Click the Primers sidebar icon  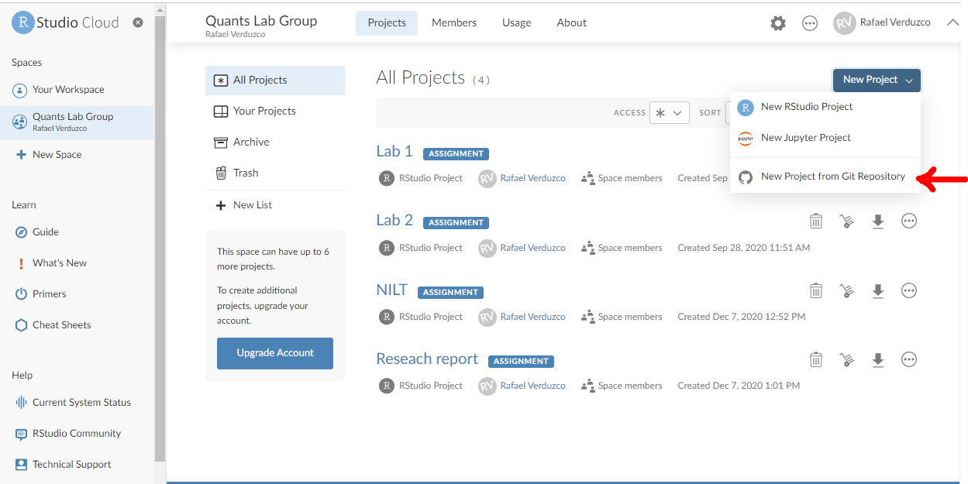[x=21, y=293]
